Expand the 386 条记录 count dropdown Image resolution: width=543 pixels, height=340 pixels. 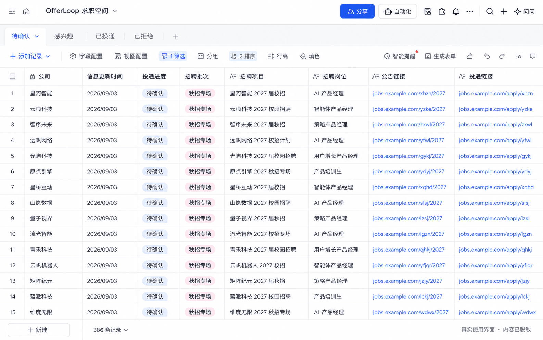(x=110, y=330)
